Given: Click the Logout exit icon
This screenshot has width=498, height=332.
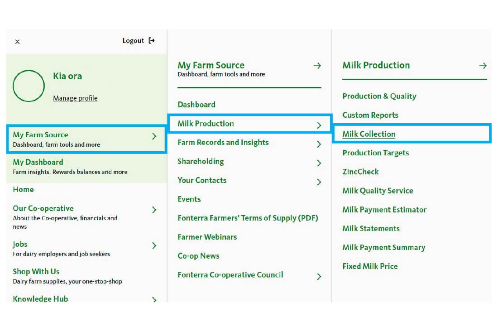Looking at the screenshot, I should pyautogui.click(x=152, y=41).
